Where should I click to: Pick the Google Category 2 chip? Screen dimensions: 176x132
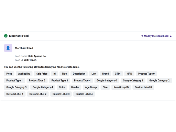point(159,80)
